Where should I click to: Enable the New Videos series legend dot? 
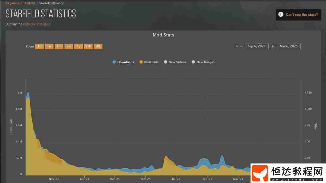click(x=165, y=62)
